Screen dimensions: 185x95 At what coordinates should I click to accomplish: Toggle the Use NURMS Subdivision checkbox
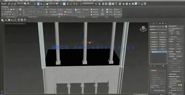pyautogui.click(x=169, y=81)
